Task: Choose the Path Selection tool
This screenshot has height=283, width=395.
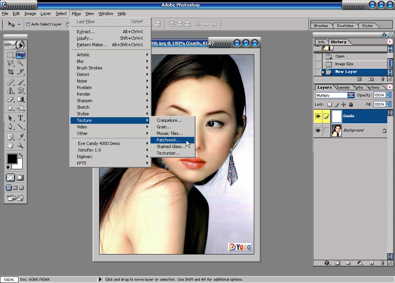Action: tap(10, 118)
